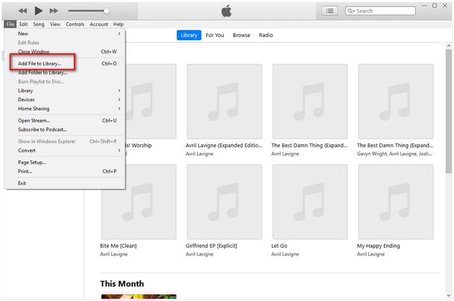Switch to the For You tab
This screenshot has height=301, width=454.
coord(215,35)
